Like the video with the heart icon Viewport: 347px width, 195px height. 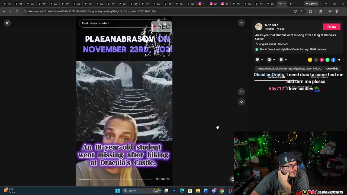point(257,60)
